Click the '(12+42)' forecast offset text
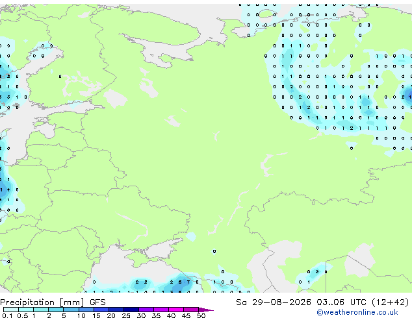Image resolution: width=412 pixels, height=318 pixels. coord(391,302)
